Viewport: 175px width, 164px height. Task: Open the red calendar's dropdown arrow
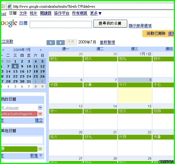click(40, 114)
